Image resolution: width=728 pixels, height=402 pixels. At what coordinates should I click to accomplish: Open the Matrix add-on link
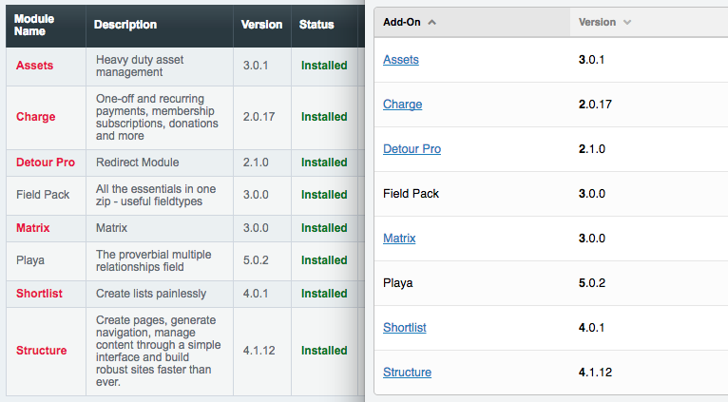pos(399,239)
